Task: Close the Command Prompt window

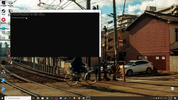Action: click(99, 11)
